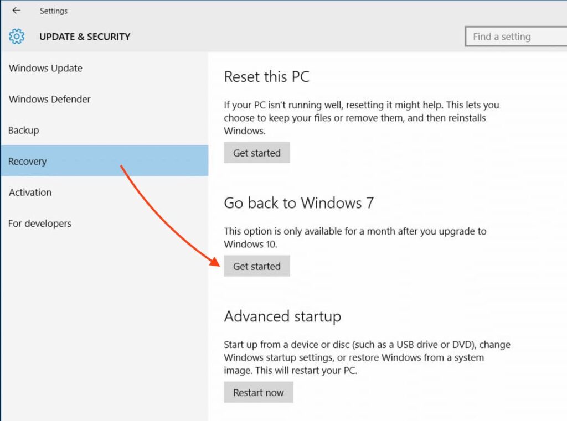567x421 pixels.
Task: Focus the Find a setting search box
Action: pyautogui.click(x=516, y=37)
